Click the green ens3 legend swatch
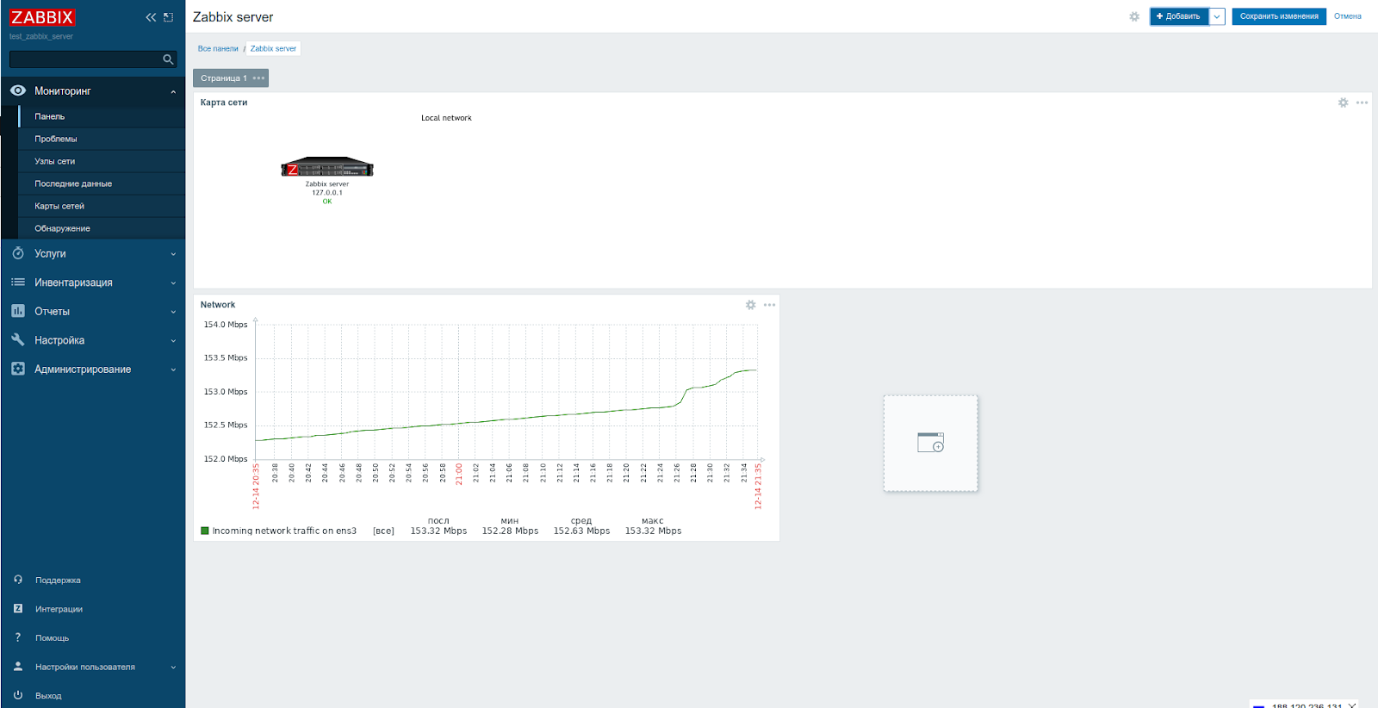The width and height of the screenshot is (1378, 708). (205, 531)
